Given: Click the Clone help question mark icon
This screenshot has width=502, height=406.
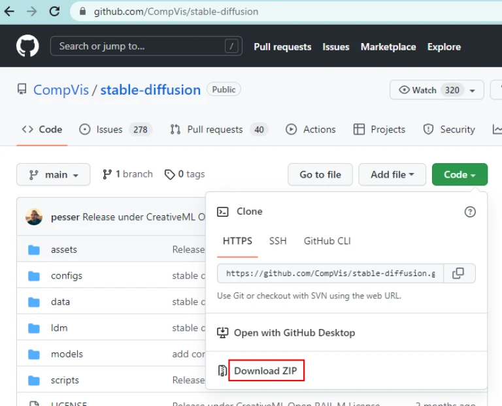Looking at the screenshot, I should coord(470,211).
